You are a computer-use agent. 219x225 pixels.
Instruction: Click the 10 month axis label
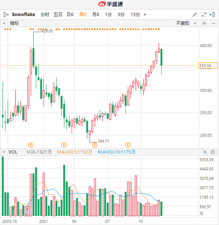[141, 221]
